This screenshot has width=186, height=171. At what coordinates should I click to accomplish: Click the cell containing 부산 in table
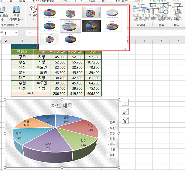(22, 62)
